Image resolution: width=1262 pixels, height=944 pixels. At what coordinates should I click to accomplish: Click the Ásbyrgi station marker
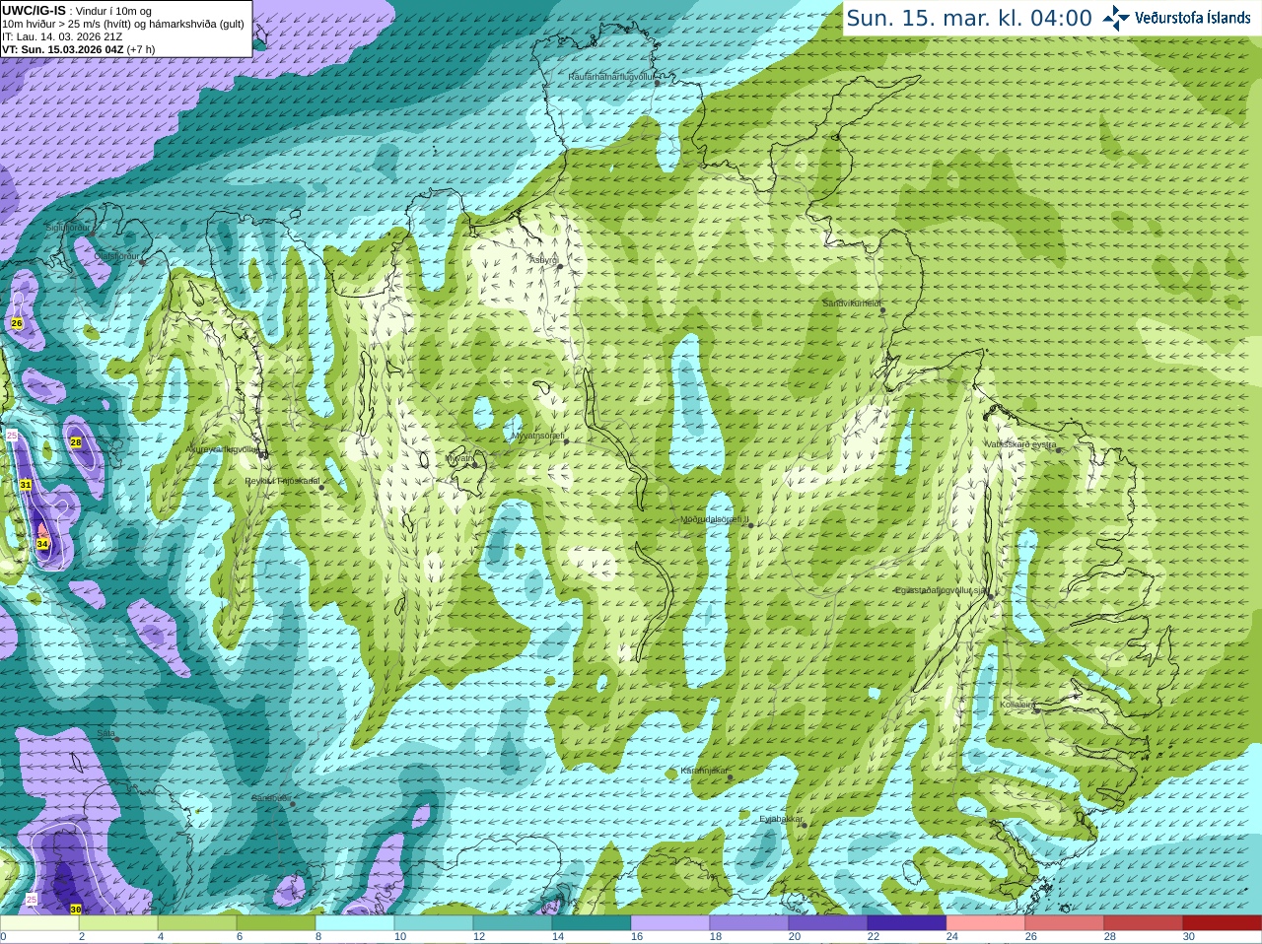pyautogui.click(x=560, y=266)
